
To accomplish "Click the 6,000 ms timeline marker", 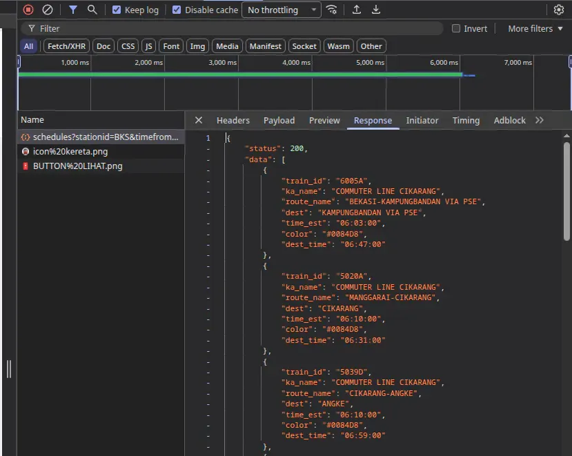I will (444, 62).
